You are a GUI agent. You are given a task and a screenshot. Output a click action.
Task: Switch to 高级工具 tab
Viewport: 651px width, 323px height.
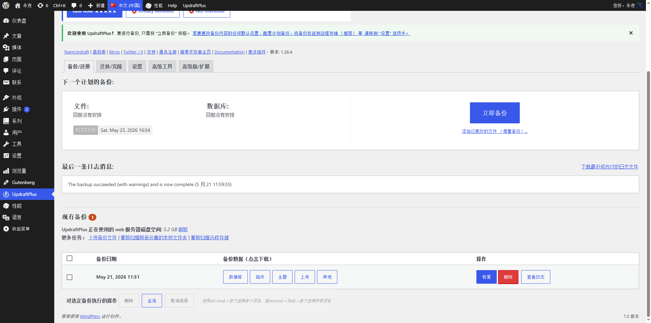[162, 66]
